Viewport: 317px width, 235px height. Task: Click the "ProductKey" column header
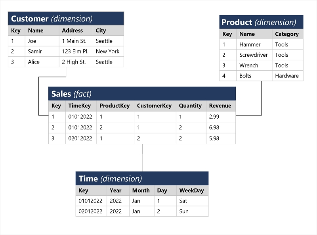click(x=115, y=106)
